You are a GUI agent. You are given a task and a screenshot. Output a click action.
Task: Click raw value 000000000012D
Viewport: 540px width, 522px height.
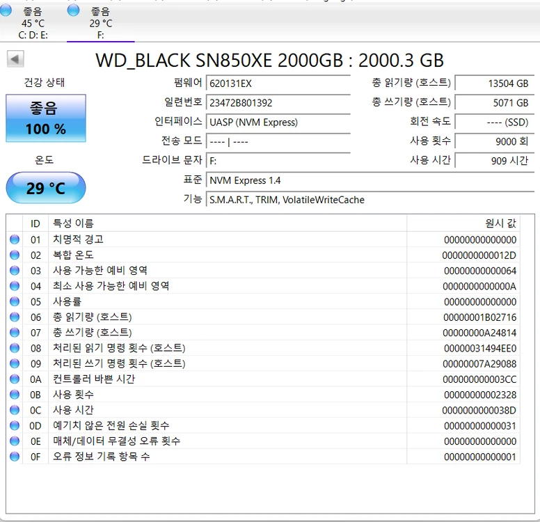pos(479,255)
